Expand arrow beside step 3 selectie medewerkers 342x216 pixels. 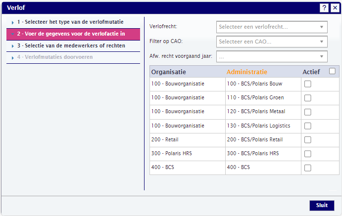coord(13,46)
